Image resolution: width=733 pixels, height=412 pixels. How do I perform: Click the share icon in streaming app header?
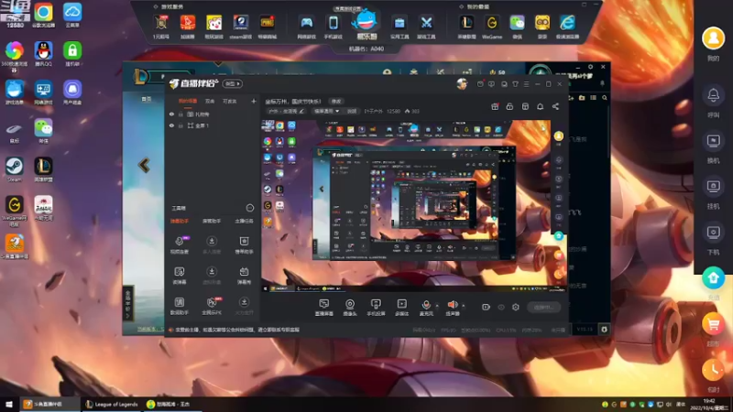point(555,106)
